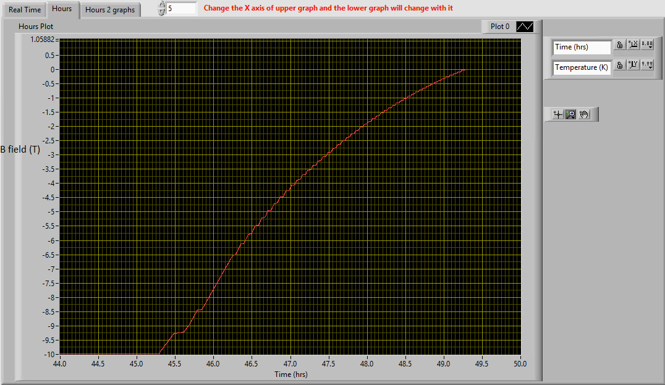Select the hand pan tool
The width and height of the screenshot is (665, 385).
[585, 114]
